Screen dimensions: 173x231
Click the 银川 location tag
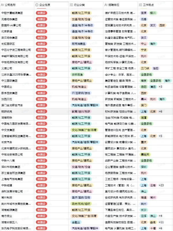click(x=153, y=13)
